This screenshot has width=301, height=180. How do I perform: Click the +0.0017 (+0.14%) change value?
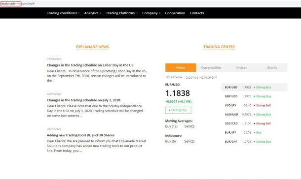tap(178, 102)
